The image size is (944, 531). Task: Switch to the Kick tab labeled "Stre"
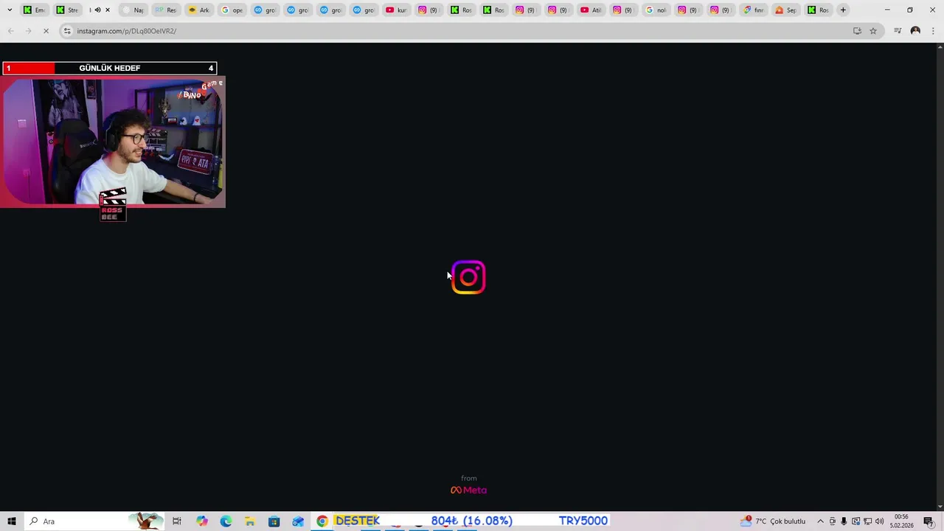click(68, 10)
